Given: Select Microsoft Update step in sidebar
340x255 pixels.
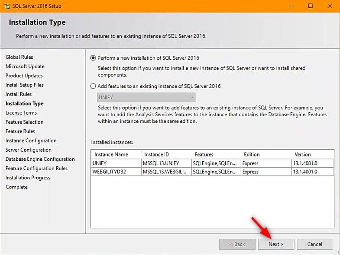Looking at the screenshot, I should click(x=25, y=67).
